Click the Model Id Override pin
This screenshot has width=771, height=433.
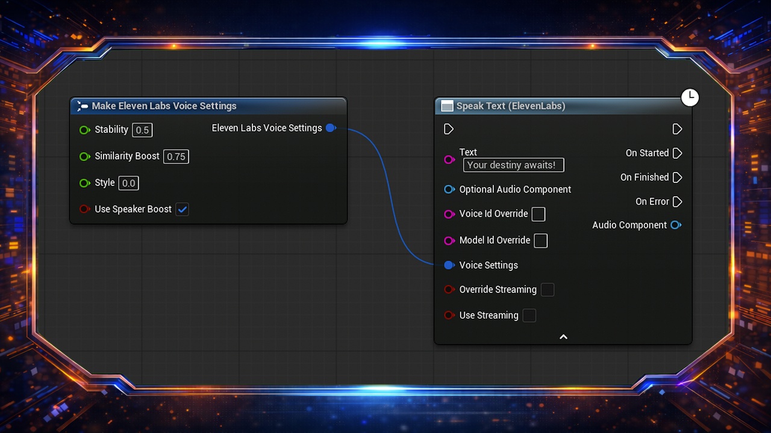449,241
